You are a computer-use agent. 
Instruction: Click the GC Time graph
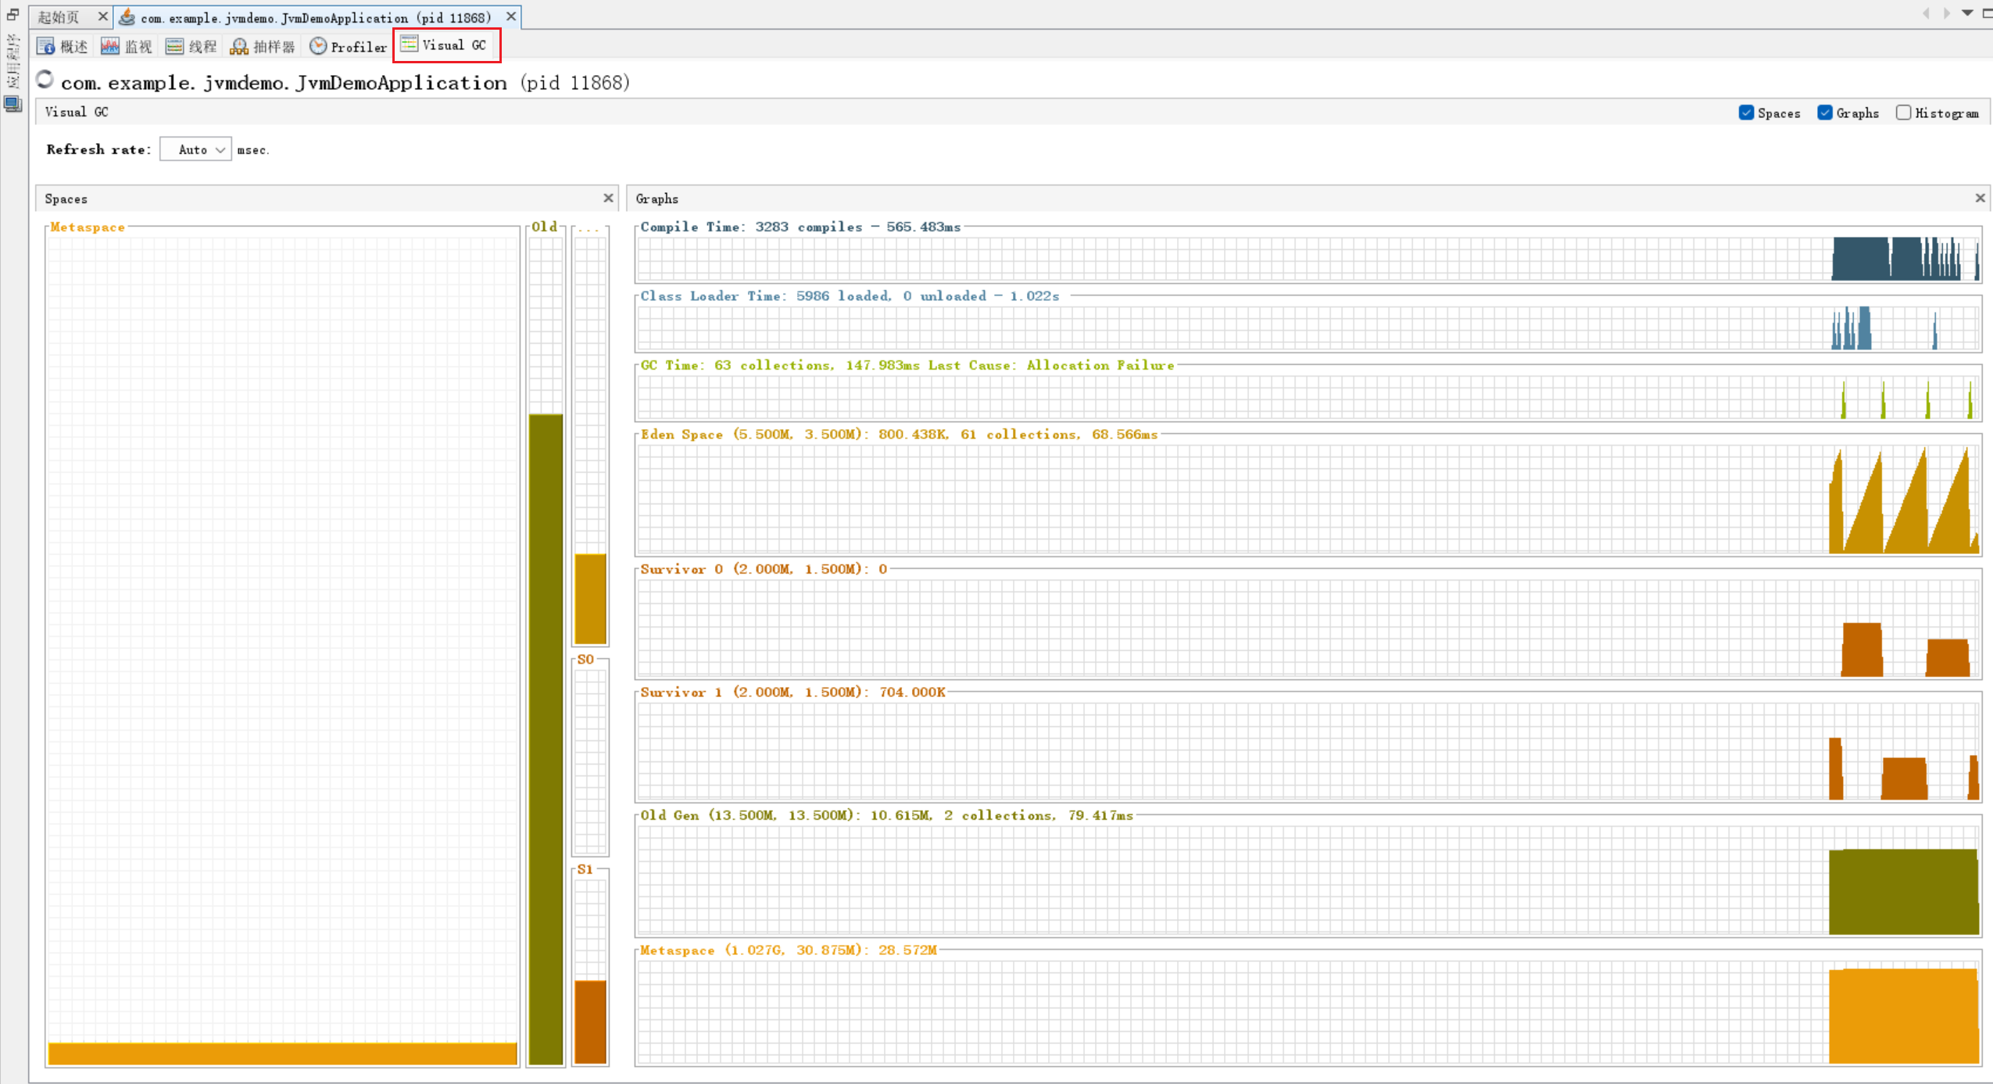pyautogui.click(x=1308, y=398)
